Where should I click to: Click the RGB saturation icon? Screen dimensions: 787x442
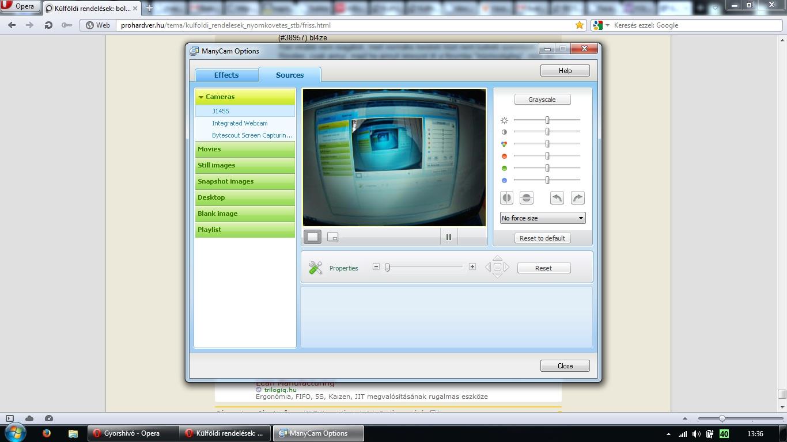tap(504, 144)
